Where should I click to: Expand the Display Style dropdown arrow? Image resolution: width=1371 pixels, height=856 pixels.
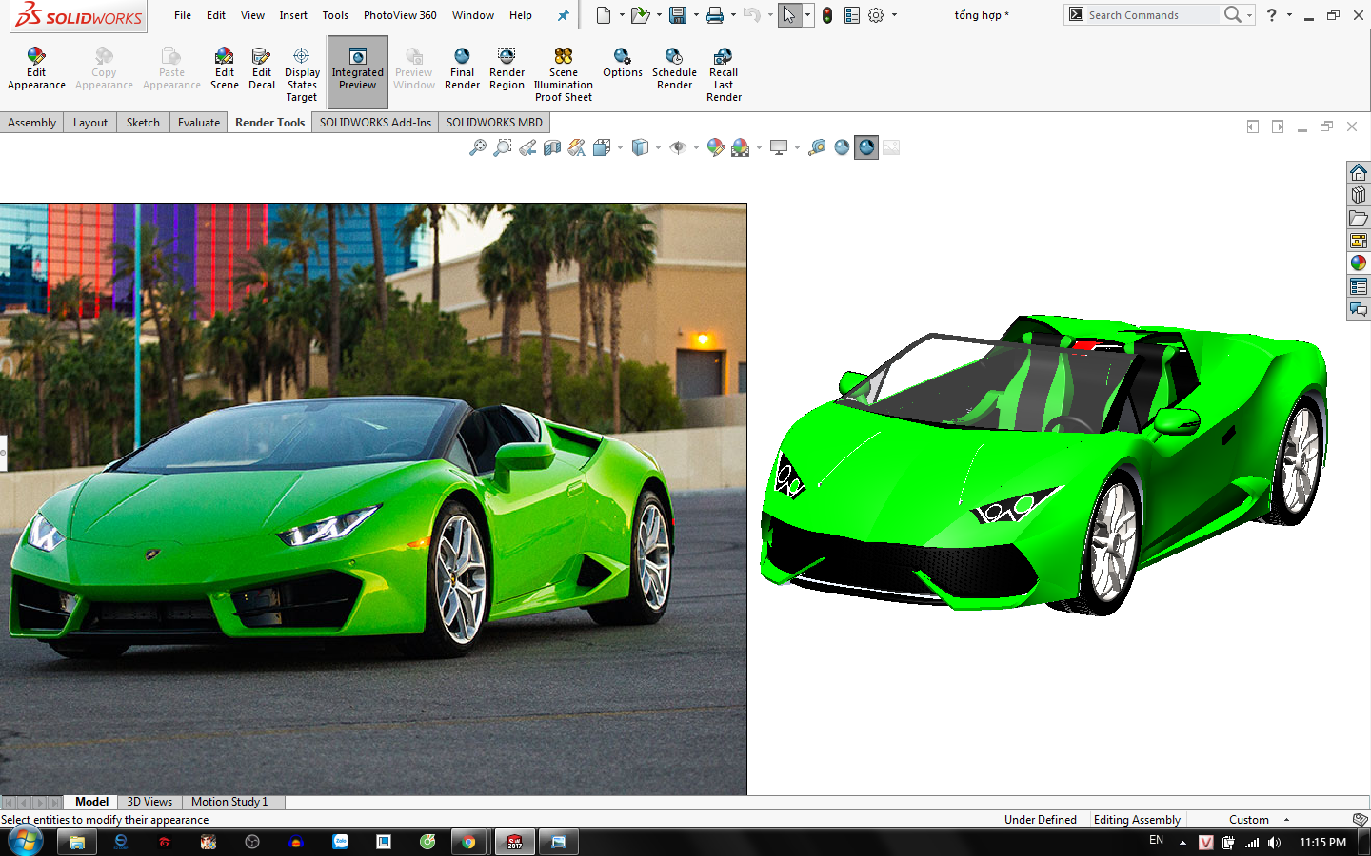coord(658,147)
